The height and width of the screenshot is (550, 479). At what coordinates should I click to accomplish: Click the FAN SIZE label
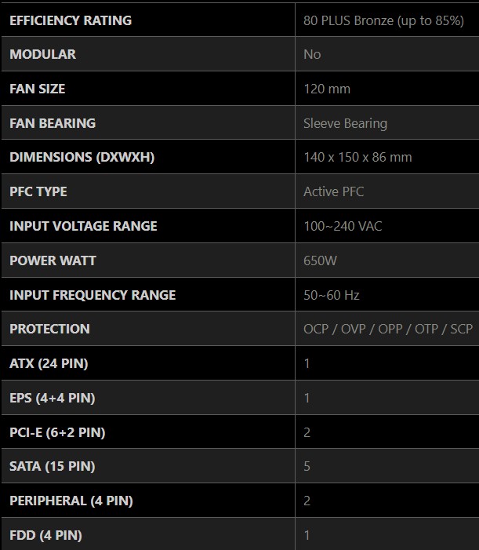click(x=38, y=89)
